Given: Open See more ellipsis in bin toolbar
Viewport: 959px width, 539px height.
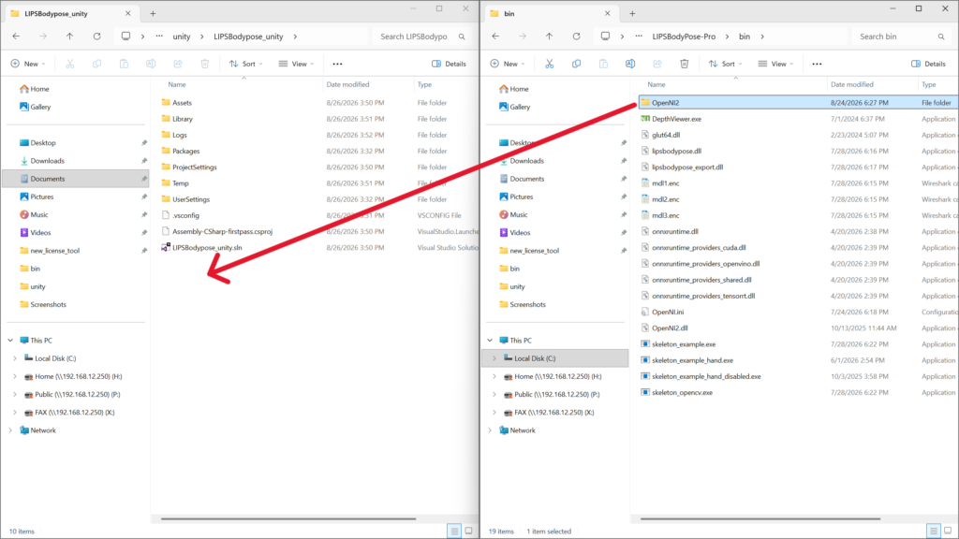Looking at the screenshot, I should (817, 64).
